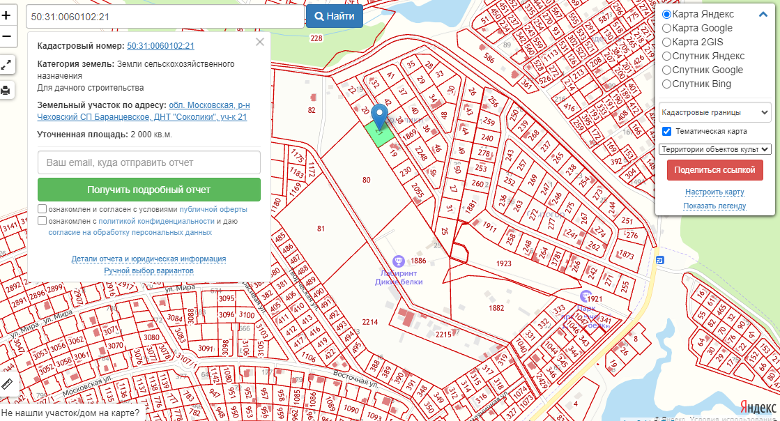This screenshot has height=421, width=780.
Task: Select the Карта Google radio option
Action: [666, 29]
